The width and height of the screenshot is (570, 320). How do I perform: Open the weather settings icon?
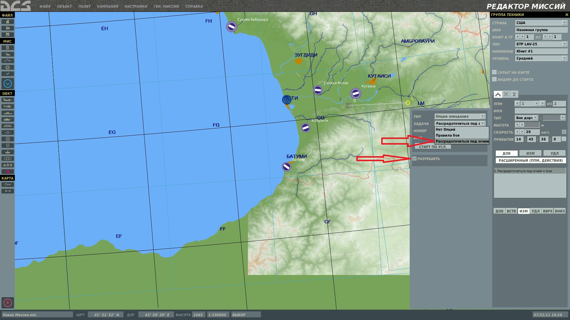(7, 54)
